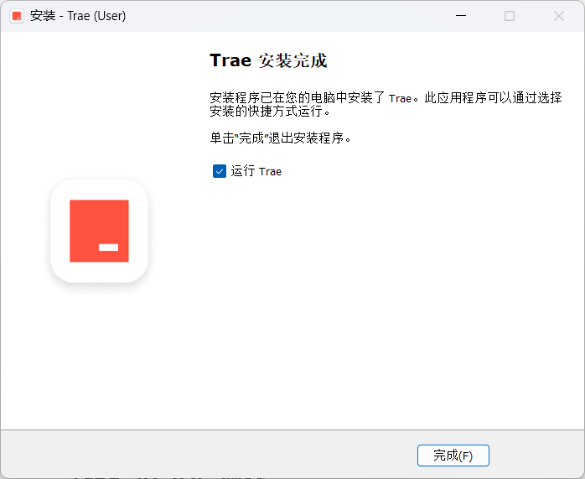
Task: Uncheck the 运行 Trae checkbox
Action: pyautogui.click(x=220, y=171)
